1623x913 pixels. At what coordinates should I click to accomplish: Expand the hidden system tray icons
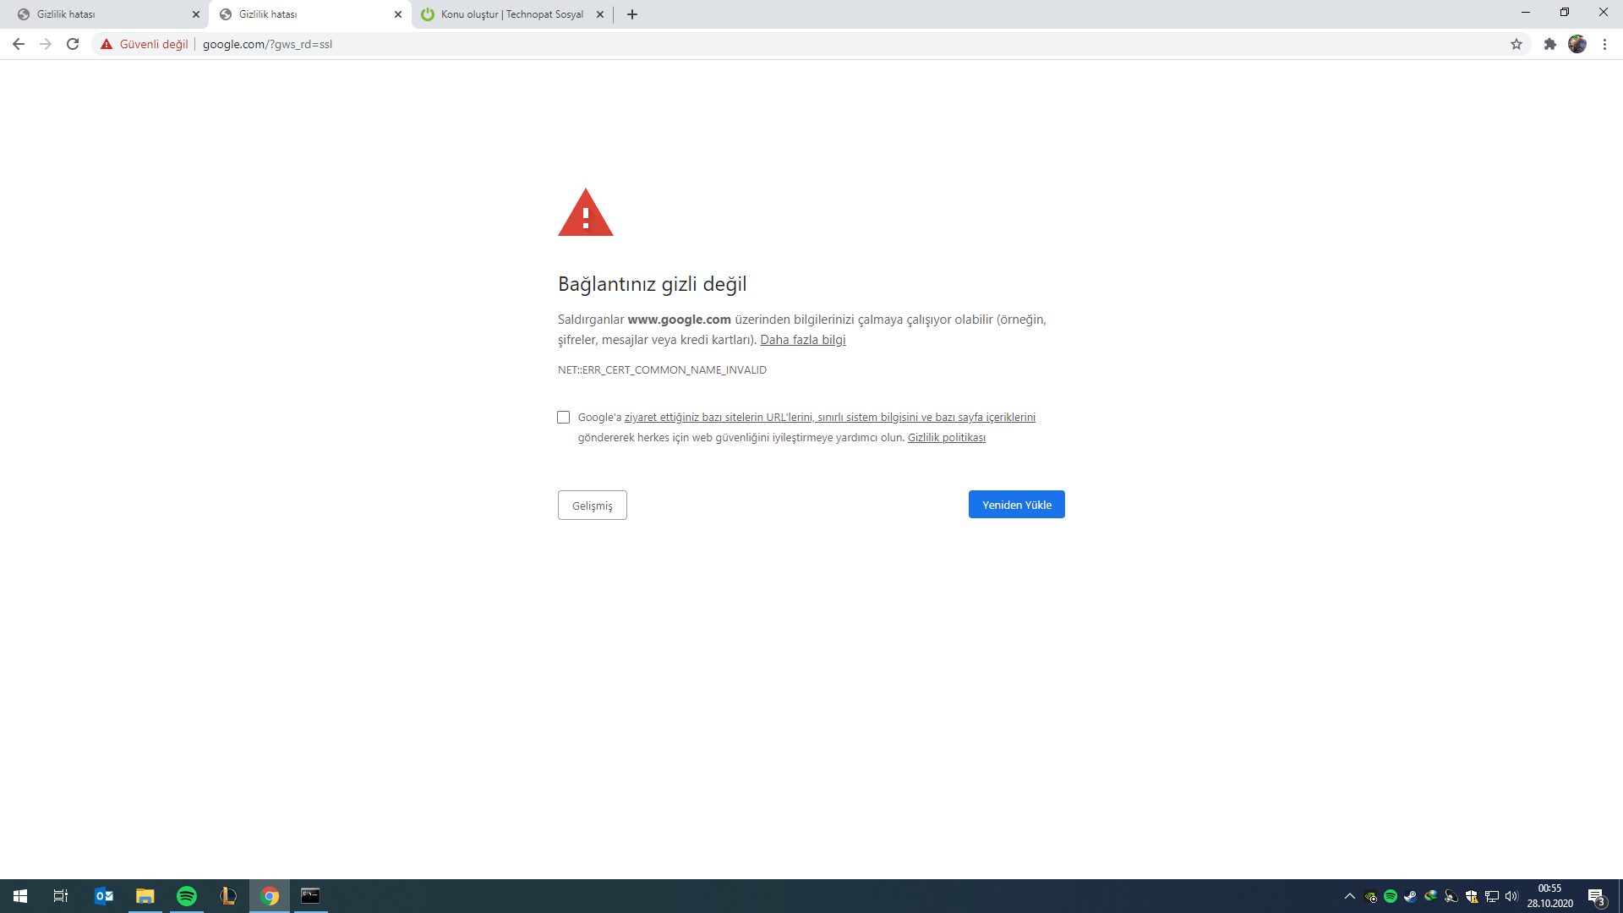pos(1350,896)
